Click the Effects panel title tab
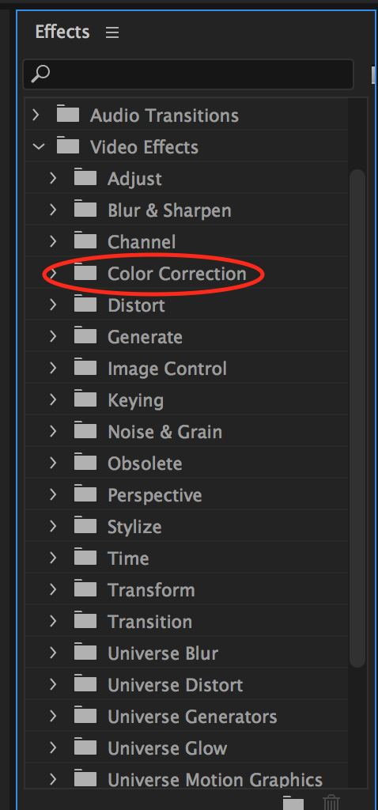Image resolution: width=378 pixels, height=810 pixels. 62,32
